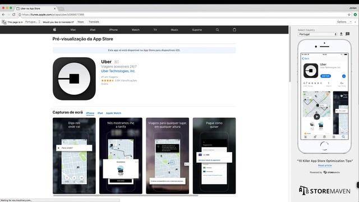Play the preview video in phone mockup

click(x=316, y=117)
